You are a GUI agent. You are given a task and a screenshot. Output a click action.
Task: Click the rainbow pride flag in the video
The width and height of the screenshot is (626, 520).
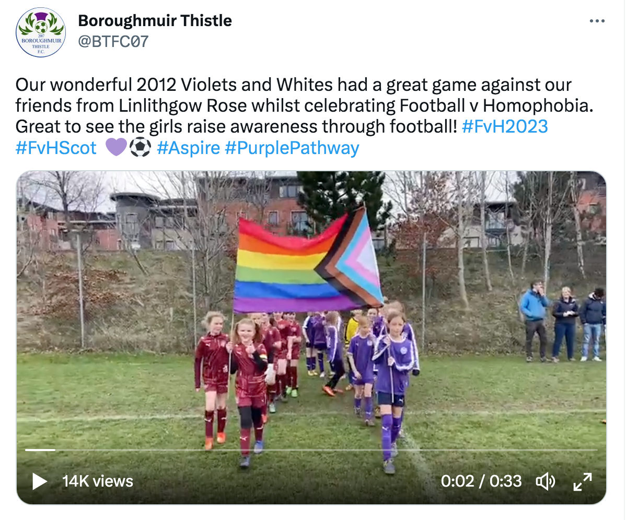click(x=308, y=261)
